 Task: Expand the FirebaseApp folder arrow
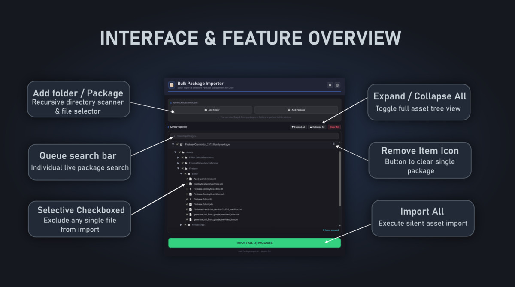pyautogui.click(x=181, y=224)
